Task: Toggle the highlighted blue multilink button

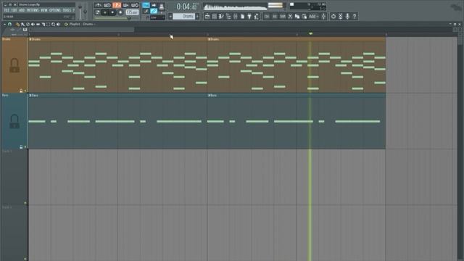Action: click(154, 12)
